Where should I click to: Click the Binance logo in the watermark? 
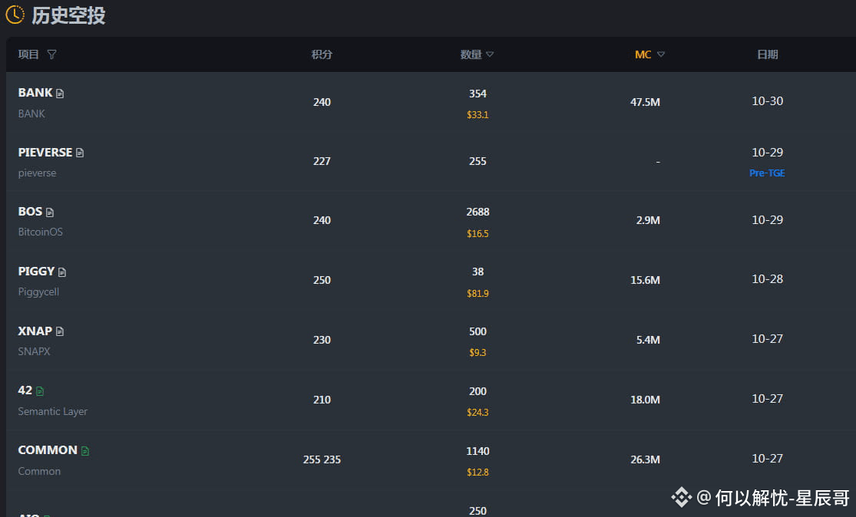(x=681, y=497)
